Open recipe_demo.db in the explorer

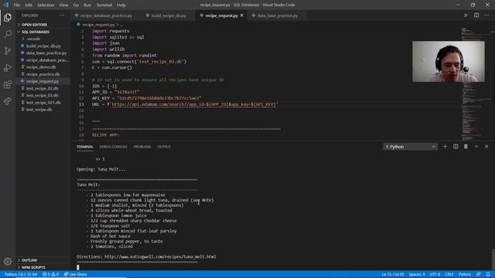[x=41, y=67]
